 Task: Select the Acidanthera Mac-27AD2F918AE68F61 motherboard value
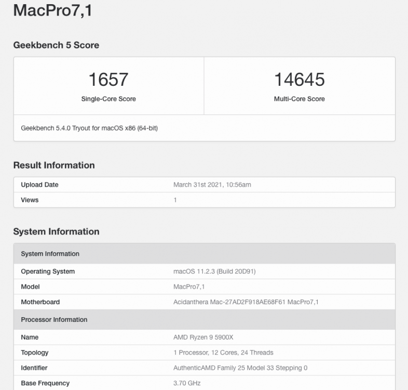[x=246, y=302]
